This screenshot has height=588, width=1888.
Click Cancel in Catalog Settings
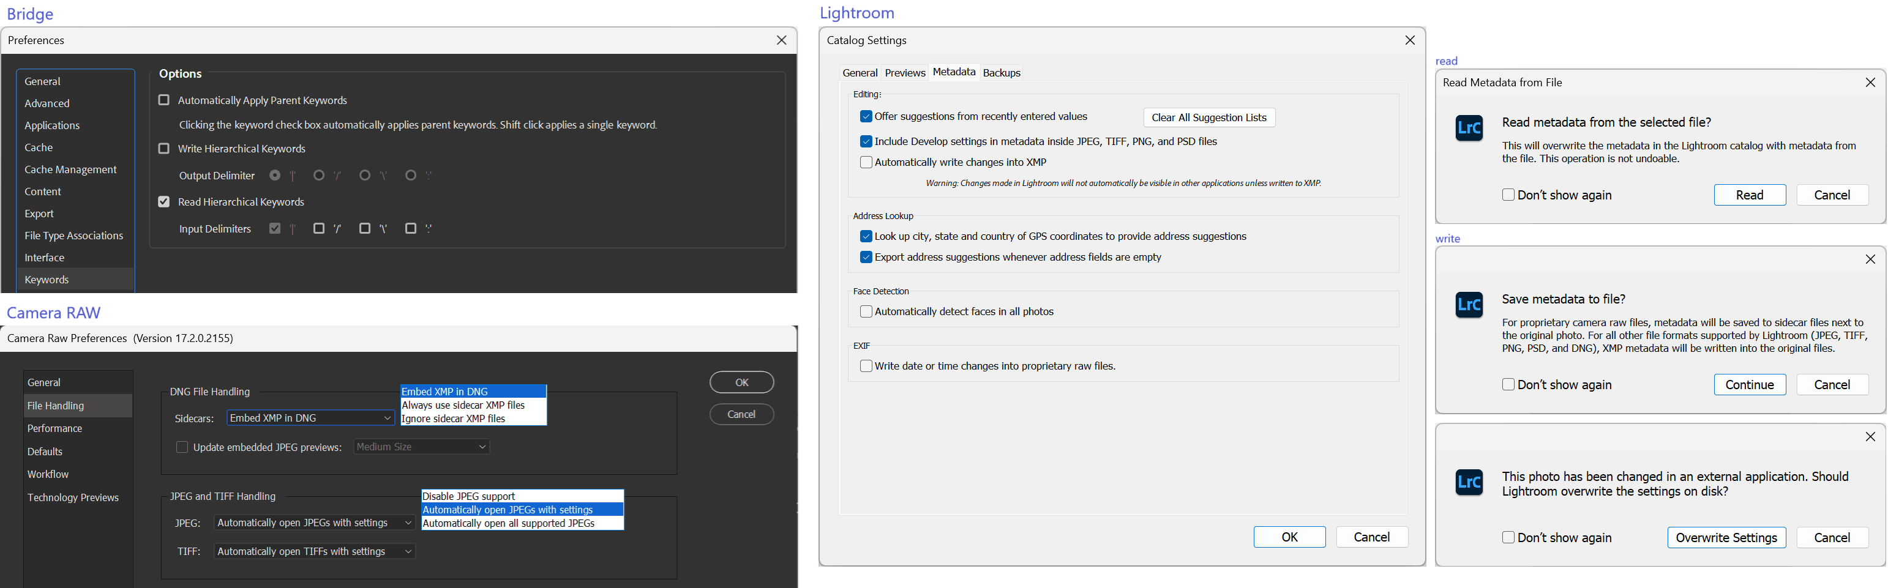(1371, 537)
